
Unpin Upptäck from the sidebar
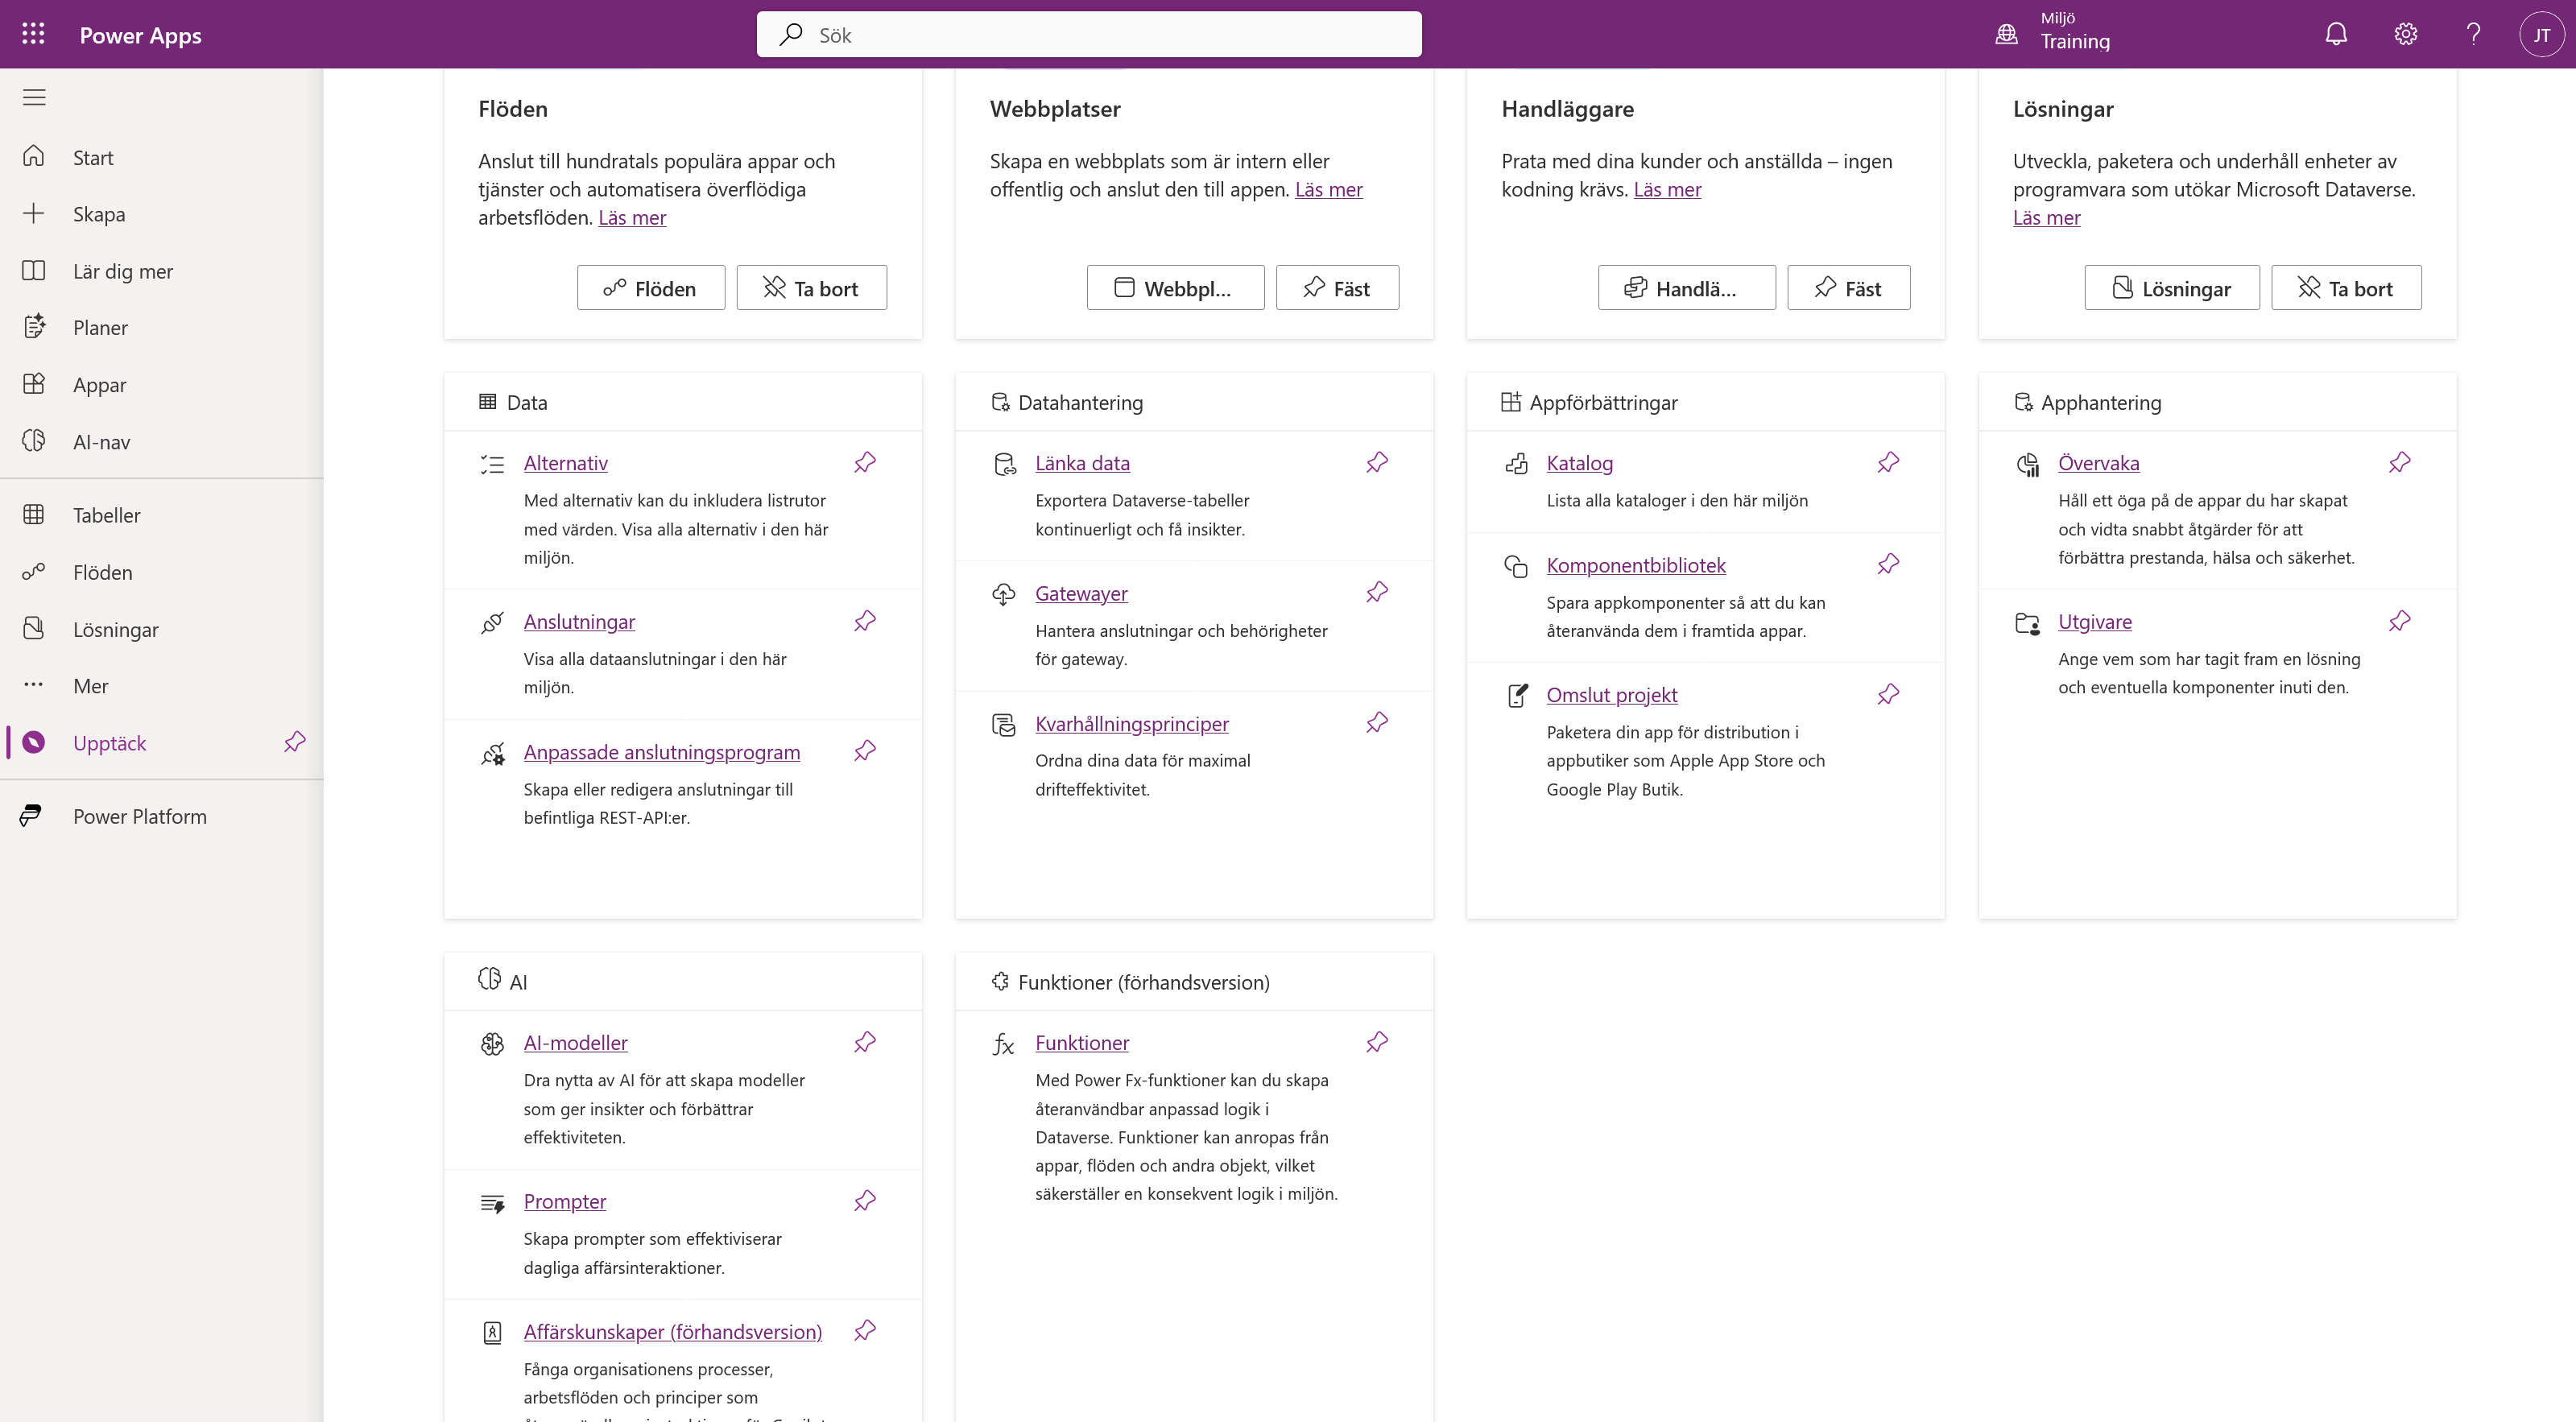coord(294,742)
